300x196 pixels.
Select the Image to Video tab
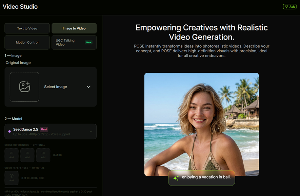pos(74,28)
